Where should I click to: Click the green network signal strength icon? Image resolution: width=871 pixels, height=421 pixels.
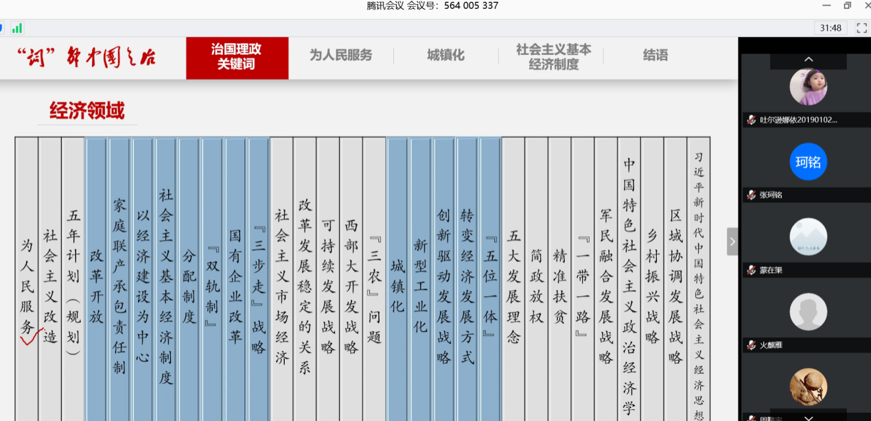[x=17, y=28]
